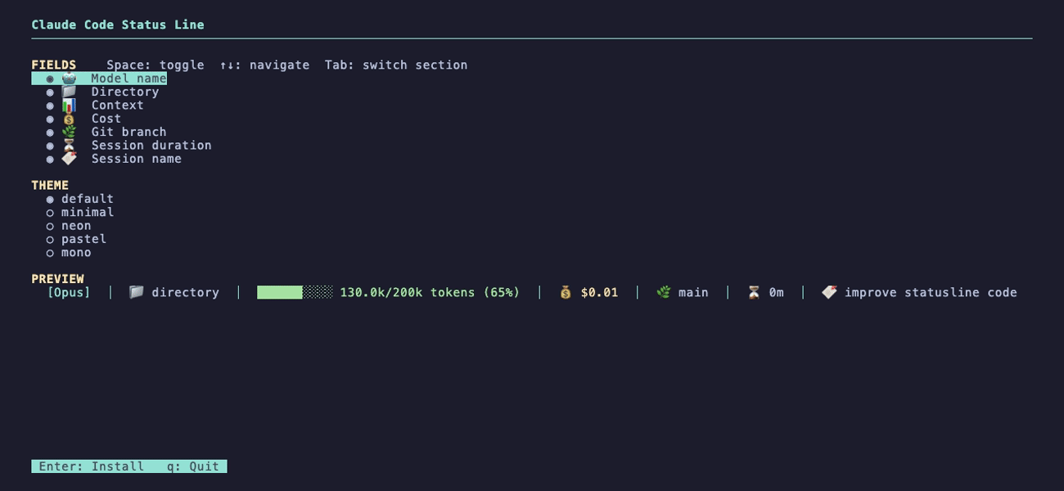Screen dimensions: 1064x491
Task: Select the minimal theme radio option
Action: pos(50,213)
